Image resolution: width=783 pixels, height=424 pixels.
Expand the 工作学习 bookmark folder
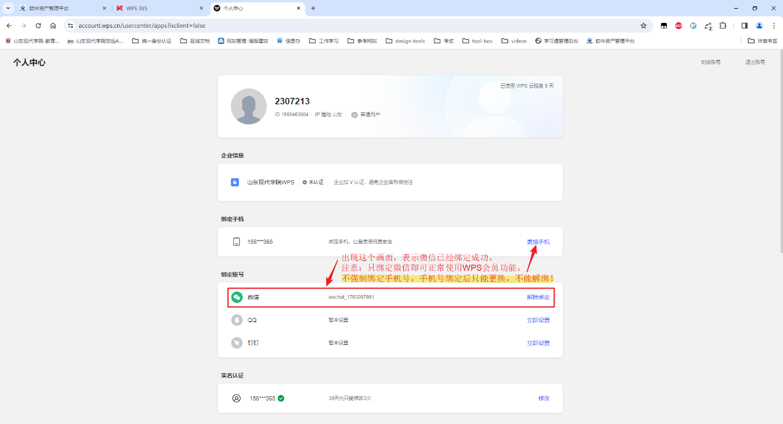pos(324,41)
